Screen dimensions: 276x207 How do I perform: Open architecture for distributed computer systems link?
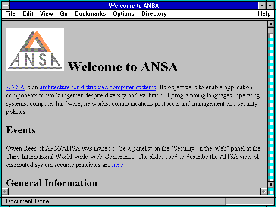point(98,87)
